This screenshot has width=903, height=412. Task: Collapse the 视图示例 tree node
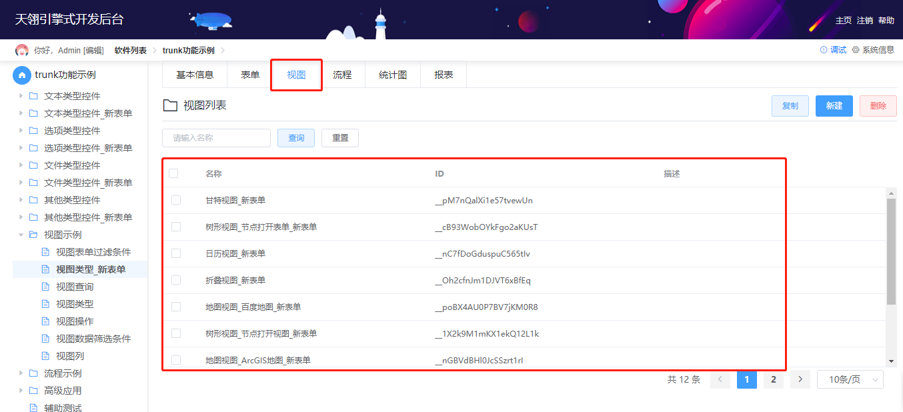tap(21, 235)
